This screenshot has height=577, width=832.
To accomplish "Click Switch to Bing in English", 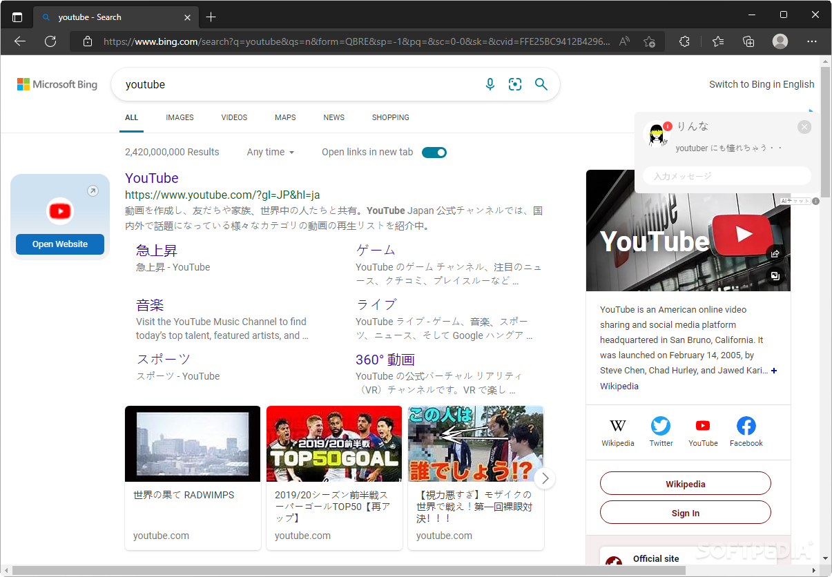I will (x=762, y=84).
